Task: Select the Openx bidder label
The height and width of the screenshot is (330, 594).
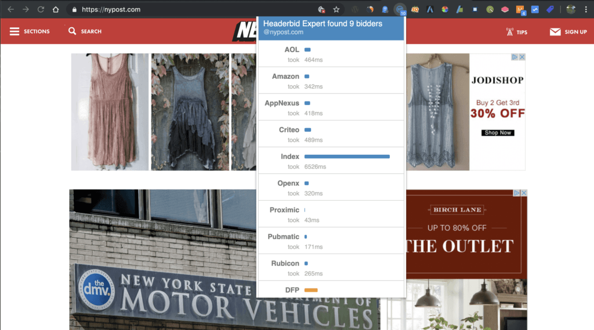Action: (x=288, y=183)
